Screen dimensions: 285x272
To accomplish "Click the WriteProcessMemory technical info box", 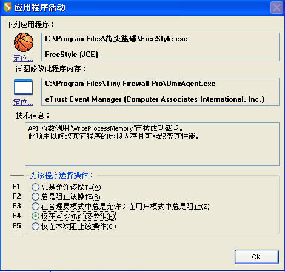I will pyautogui.click(x=152, y=144).
